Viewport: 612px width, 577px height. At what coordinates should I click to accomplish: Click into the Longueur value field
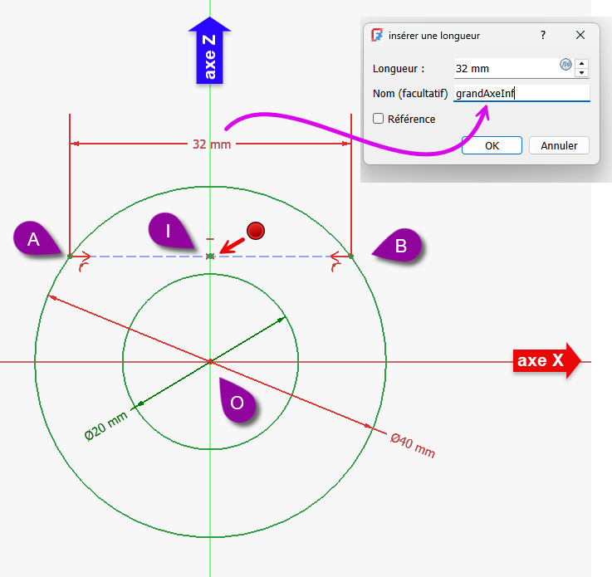tap(505, 68)
